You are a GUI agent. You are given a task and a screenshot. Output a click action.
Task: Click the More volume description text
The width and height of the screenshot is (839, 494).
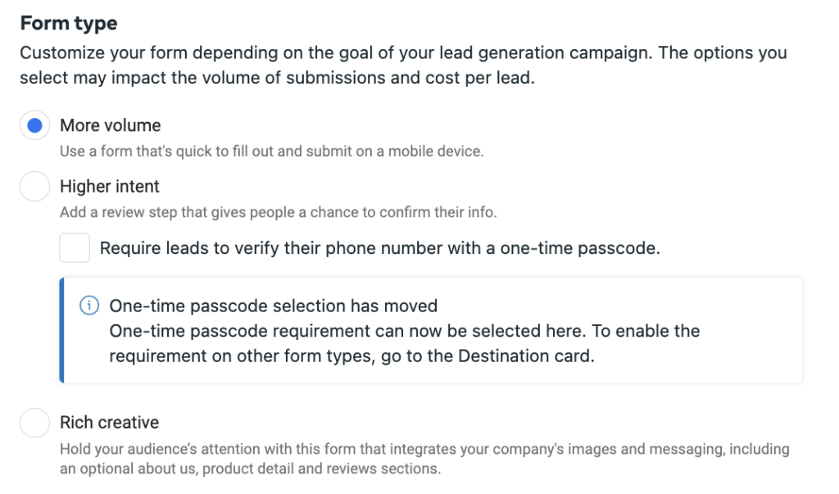(271, 152)
